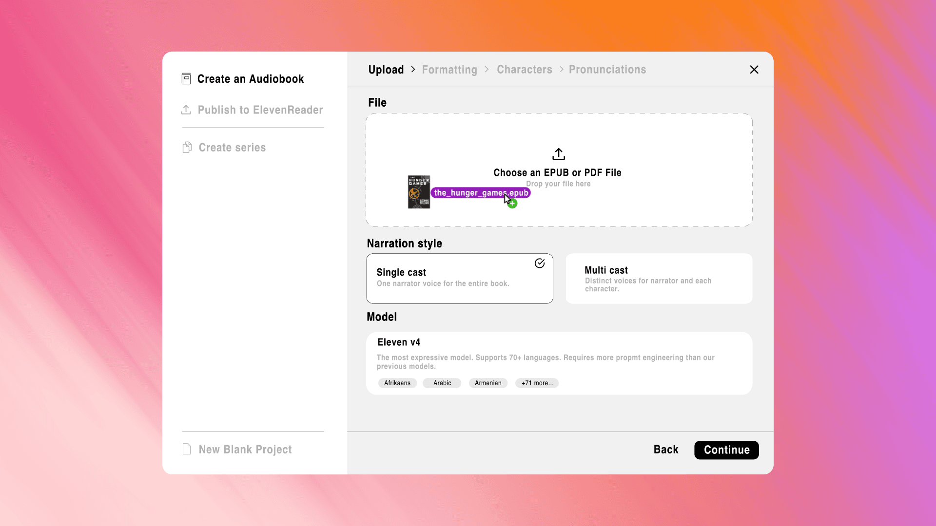The width and height of the screenshot is (936, 526).
Task: Go to the Characters step
Action: pyautogui.click(x=525, y=70)
